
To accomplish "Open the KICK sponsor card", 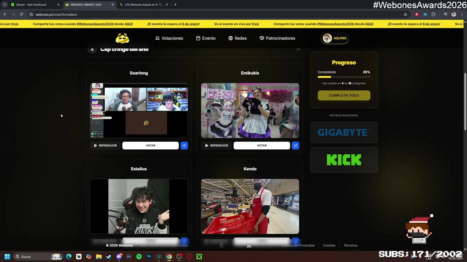I will pos(344,160).
